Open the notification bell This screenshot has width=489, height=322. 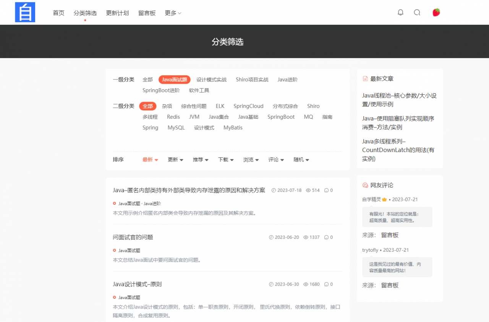point(400,12)
